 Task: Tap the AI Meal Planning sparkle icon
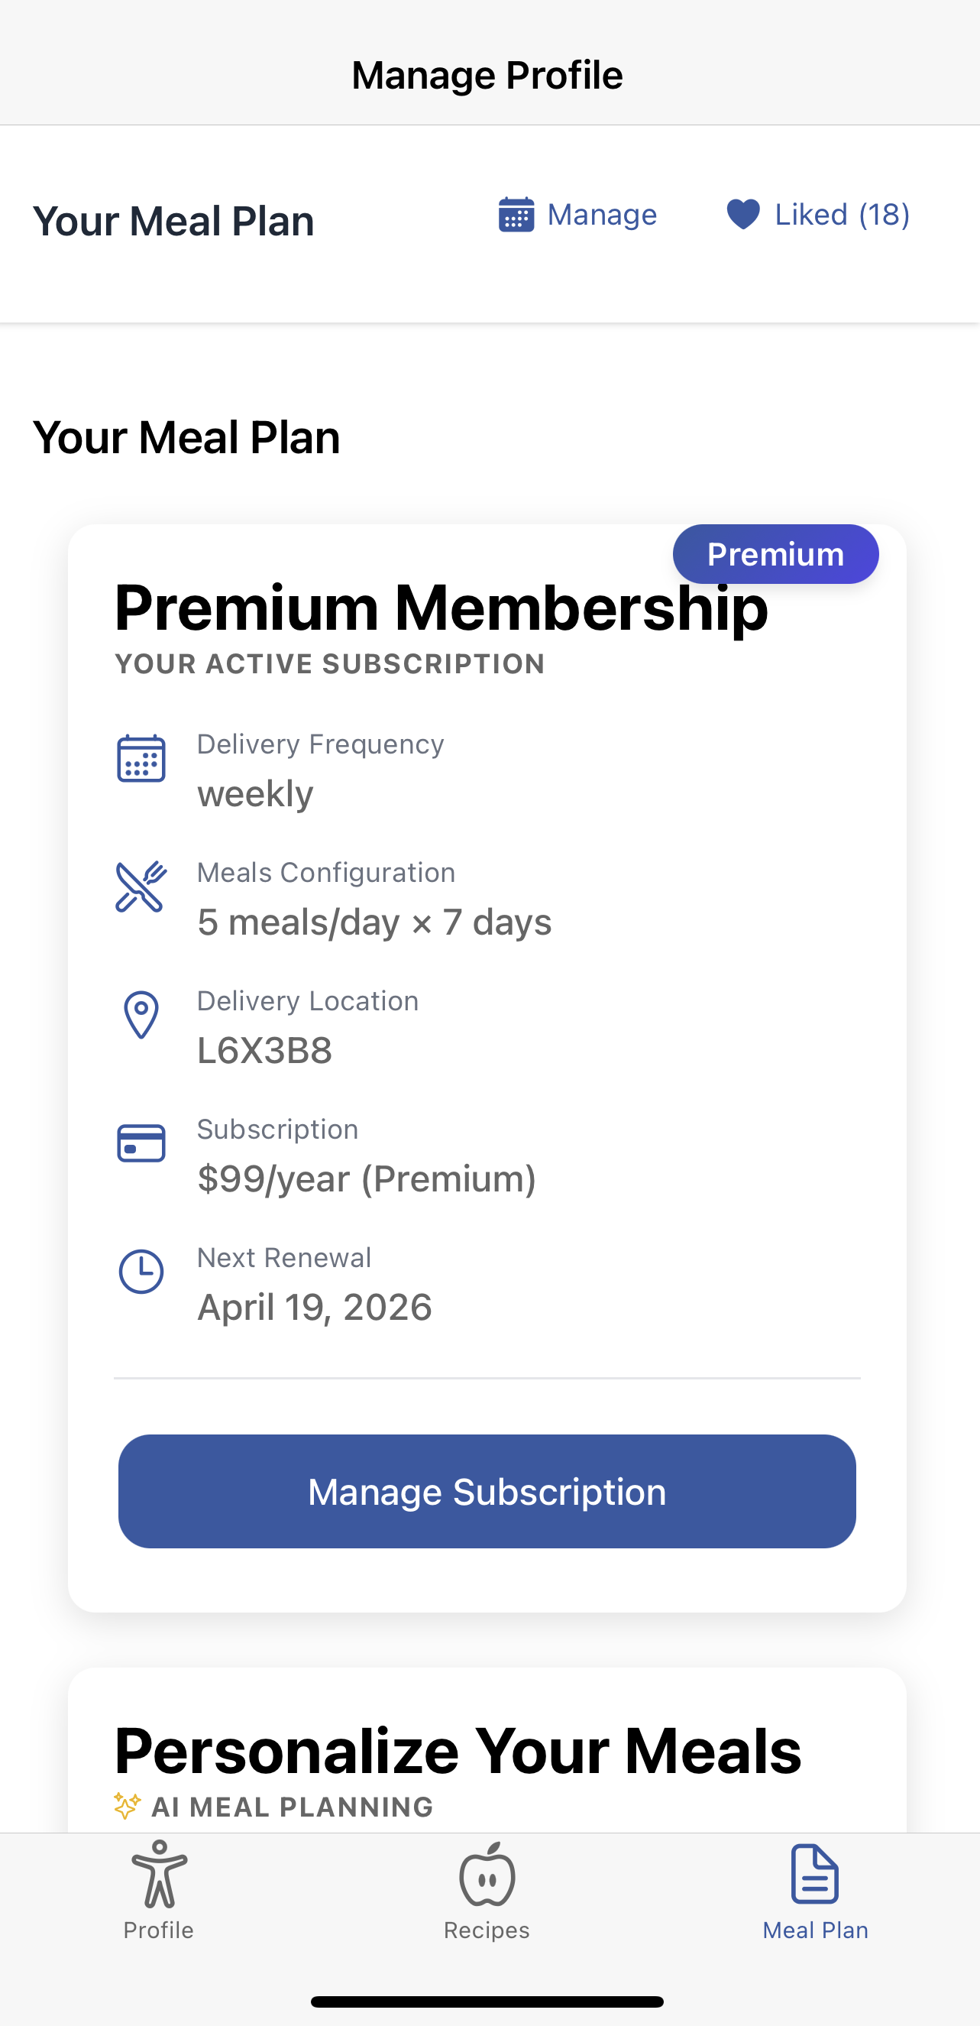point(128,1806)
